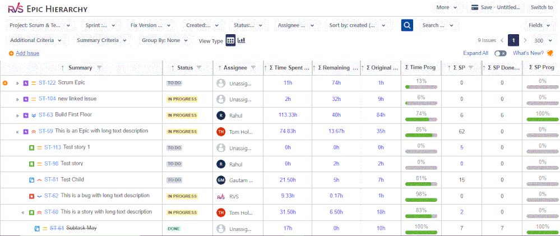
Task: Open issue link ST-63
Action: tap(46, 115)
